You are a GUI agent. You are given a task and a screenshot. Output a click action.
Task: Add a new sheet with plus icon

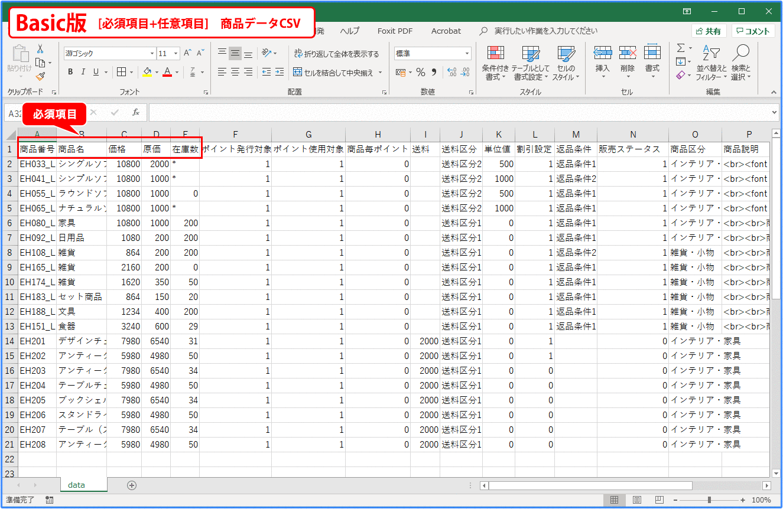132,485
